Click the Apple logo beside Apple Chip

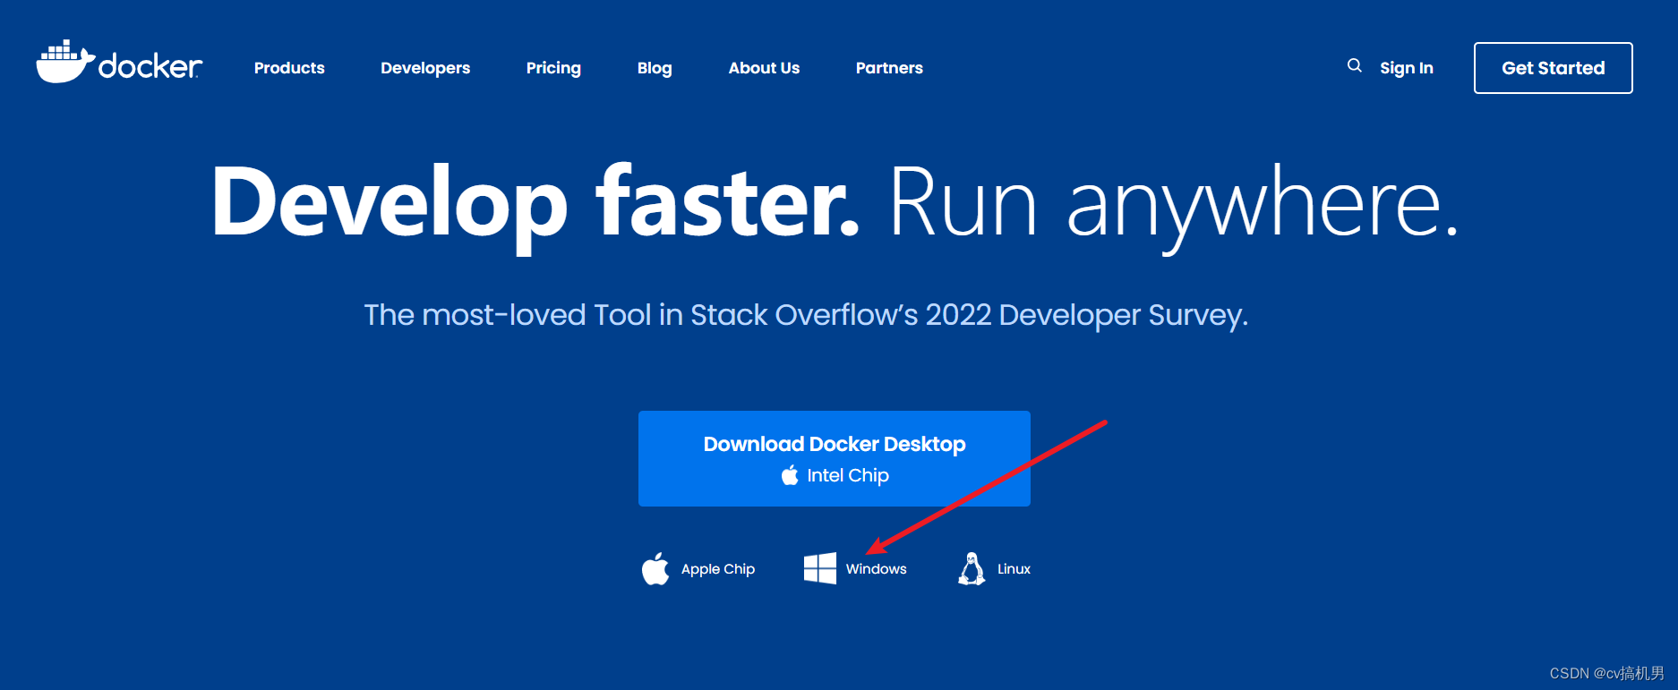click(655, 568)
